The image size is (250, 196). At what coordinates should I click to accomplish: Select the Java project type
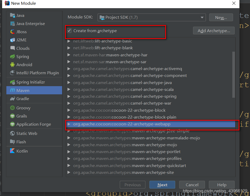34,16
